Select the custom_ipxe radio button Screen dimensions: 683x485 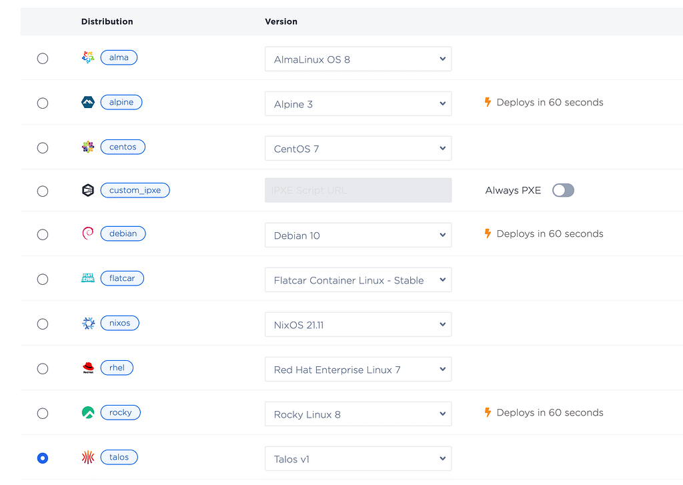tap(43, 191)
